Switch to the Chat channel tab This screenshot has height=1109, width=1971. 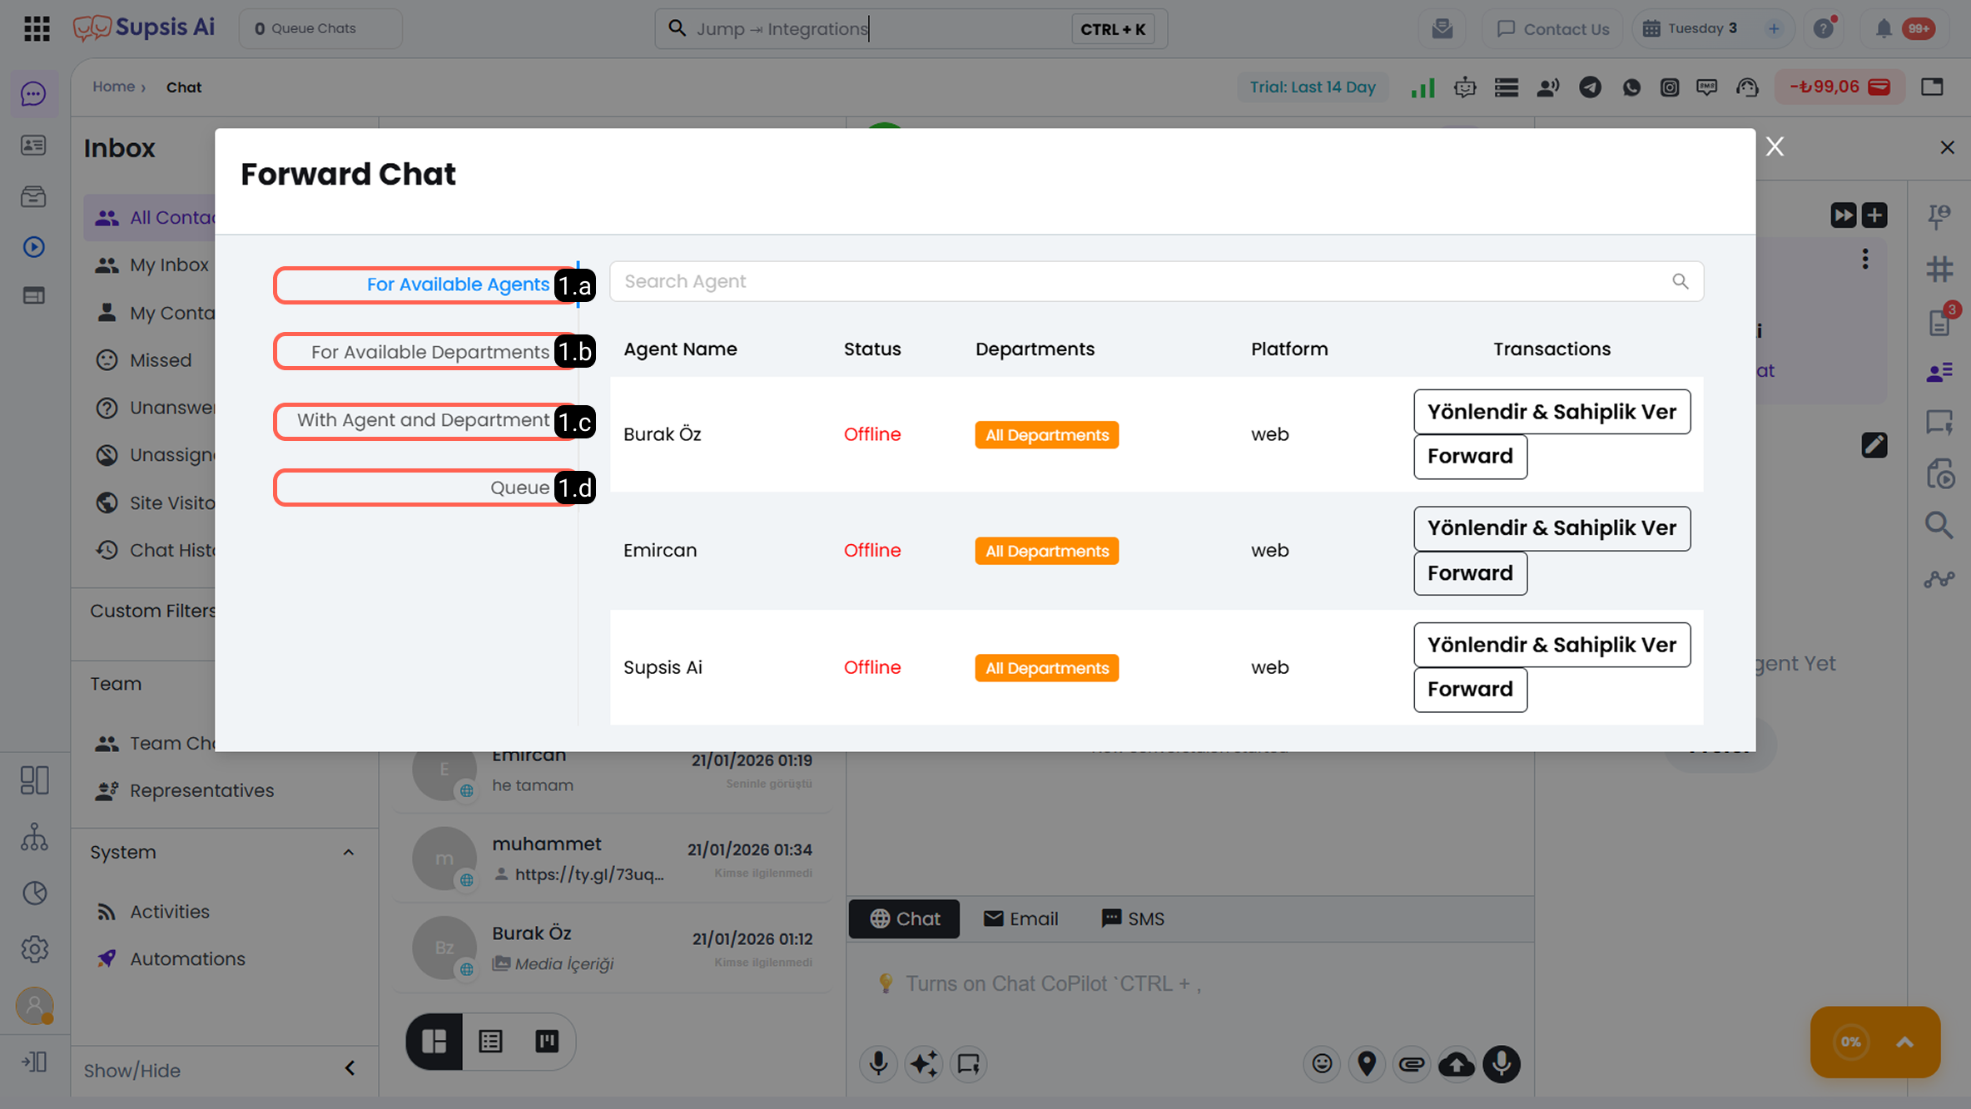(x=904, y=918)
